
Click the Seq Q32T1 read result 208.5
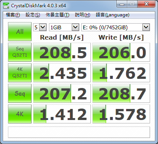62,52
